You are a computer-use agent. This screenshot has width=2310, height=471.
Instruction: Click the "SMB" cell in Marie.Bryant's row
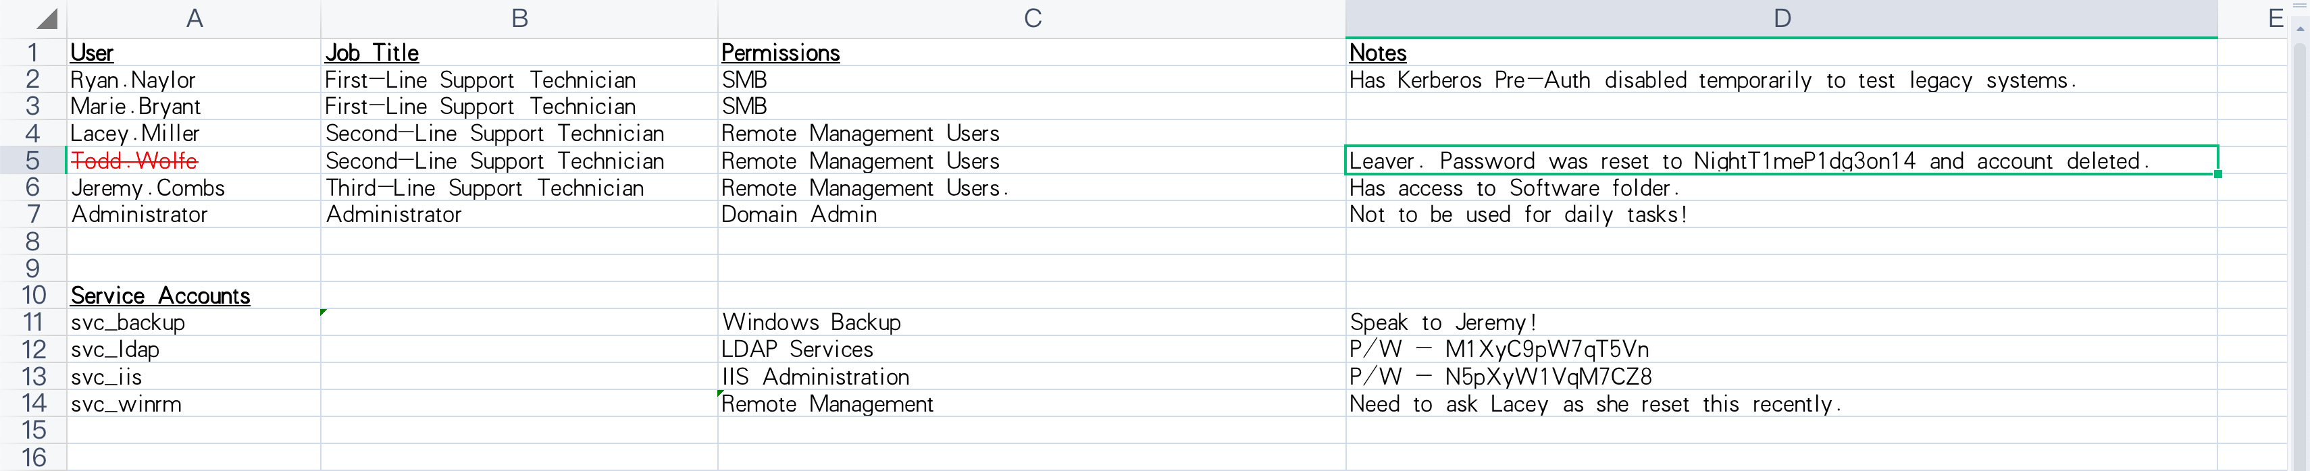coord(1032,107)
